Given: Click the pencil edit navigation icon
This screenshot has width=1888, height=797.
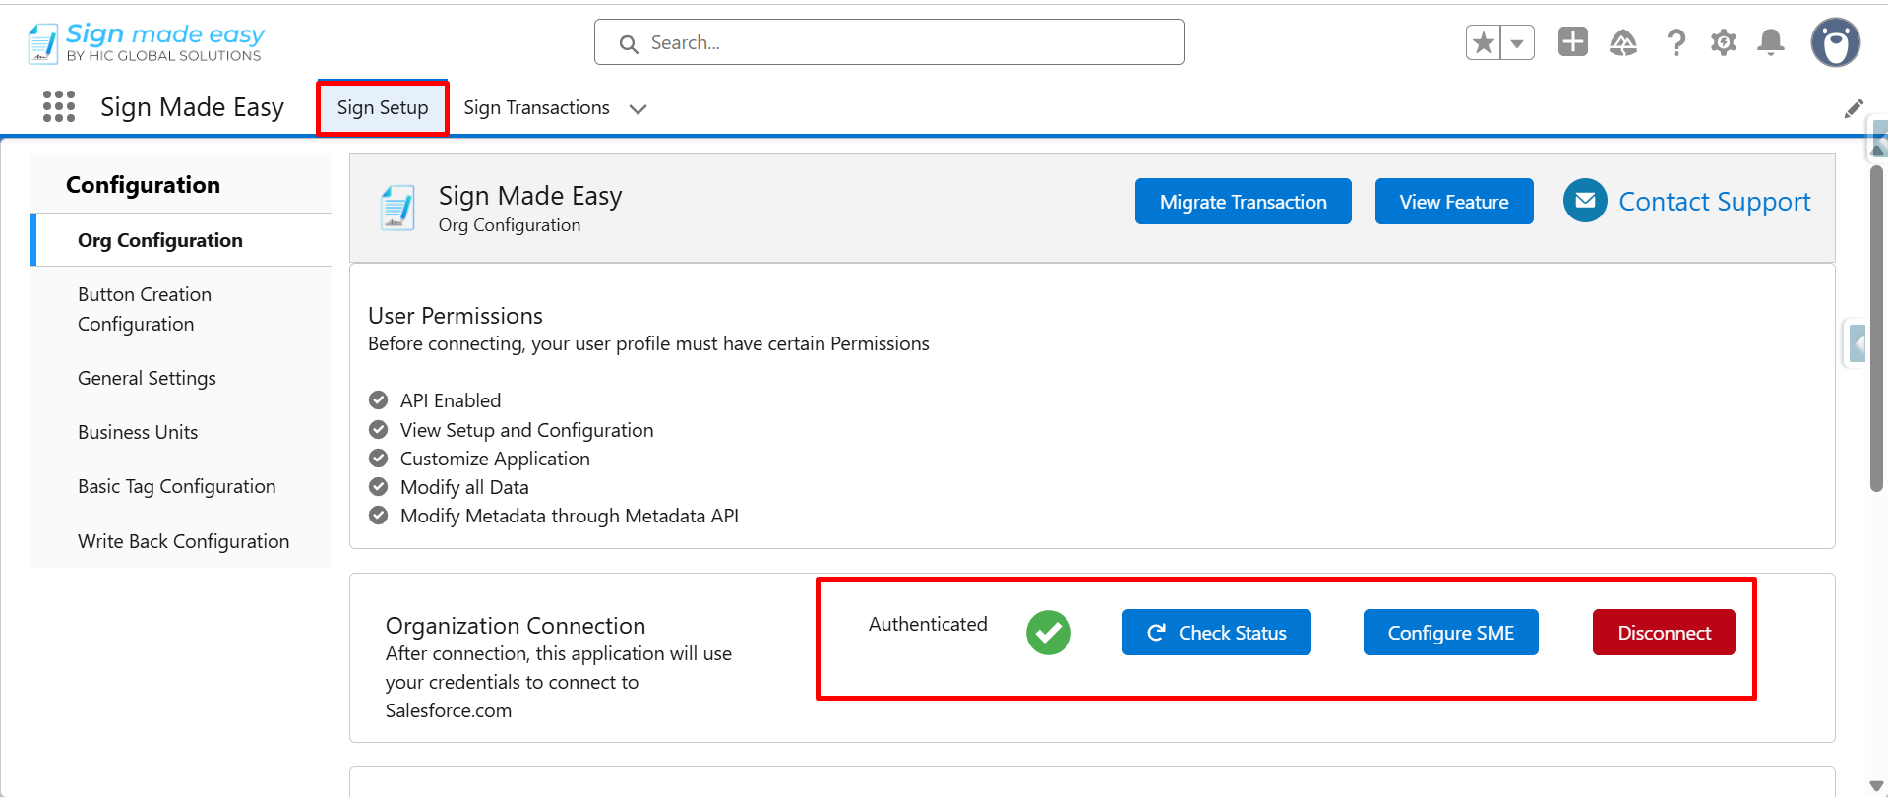Looking at the screenshot, I should point(1854,108).
